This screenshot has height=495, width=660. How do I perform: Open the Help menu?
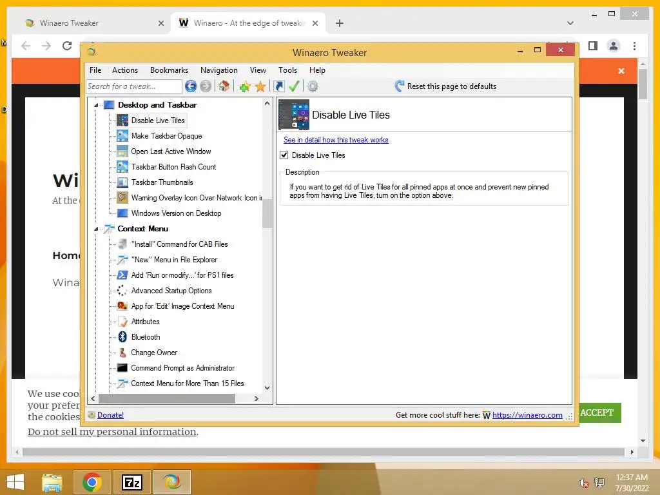point(317,70)
